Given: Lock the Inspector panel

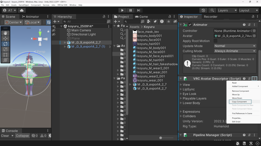Looking at the screenshot, I should 253,16.
